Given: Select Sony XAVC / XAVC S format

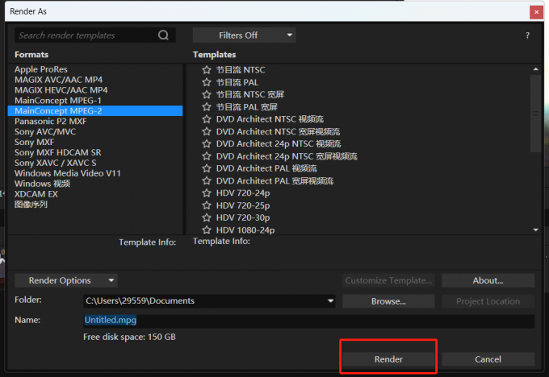Looking at the screenshot, I should 56,163.
